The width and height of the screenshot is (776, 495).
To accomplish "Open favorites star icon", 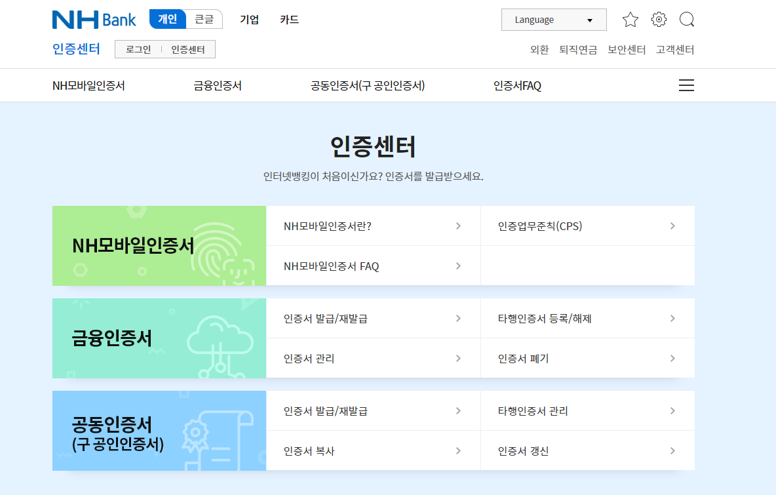I will [x=630, y=20].
